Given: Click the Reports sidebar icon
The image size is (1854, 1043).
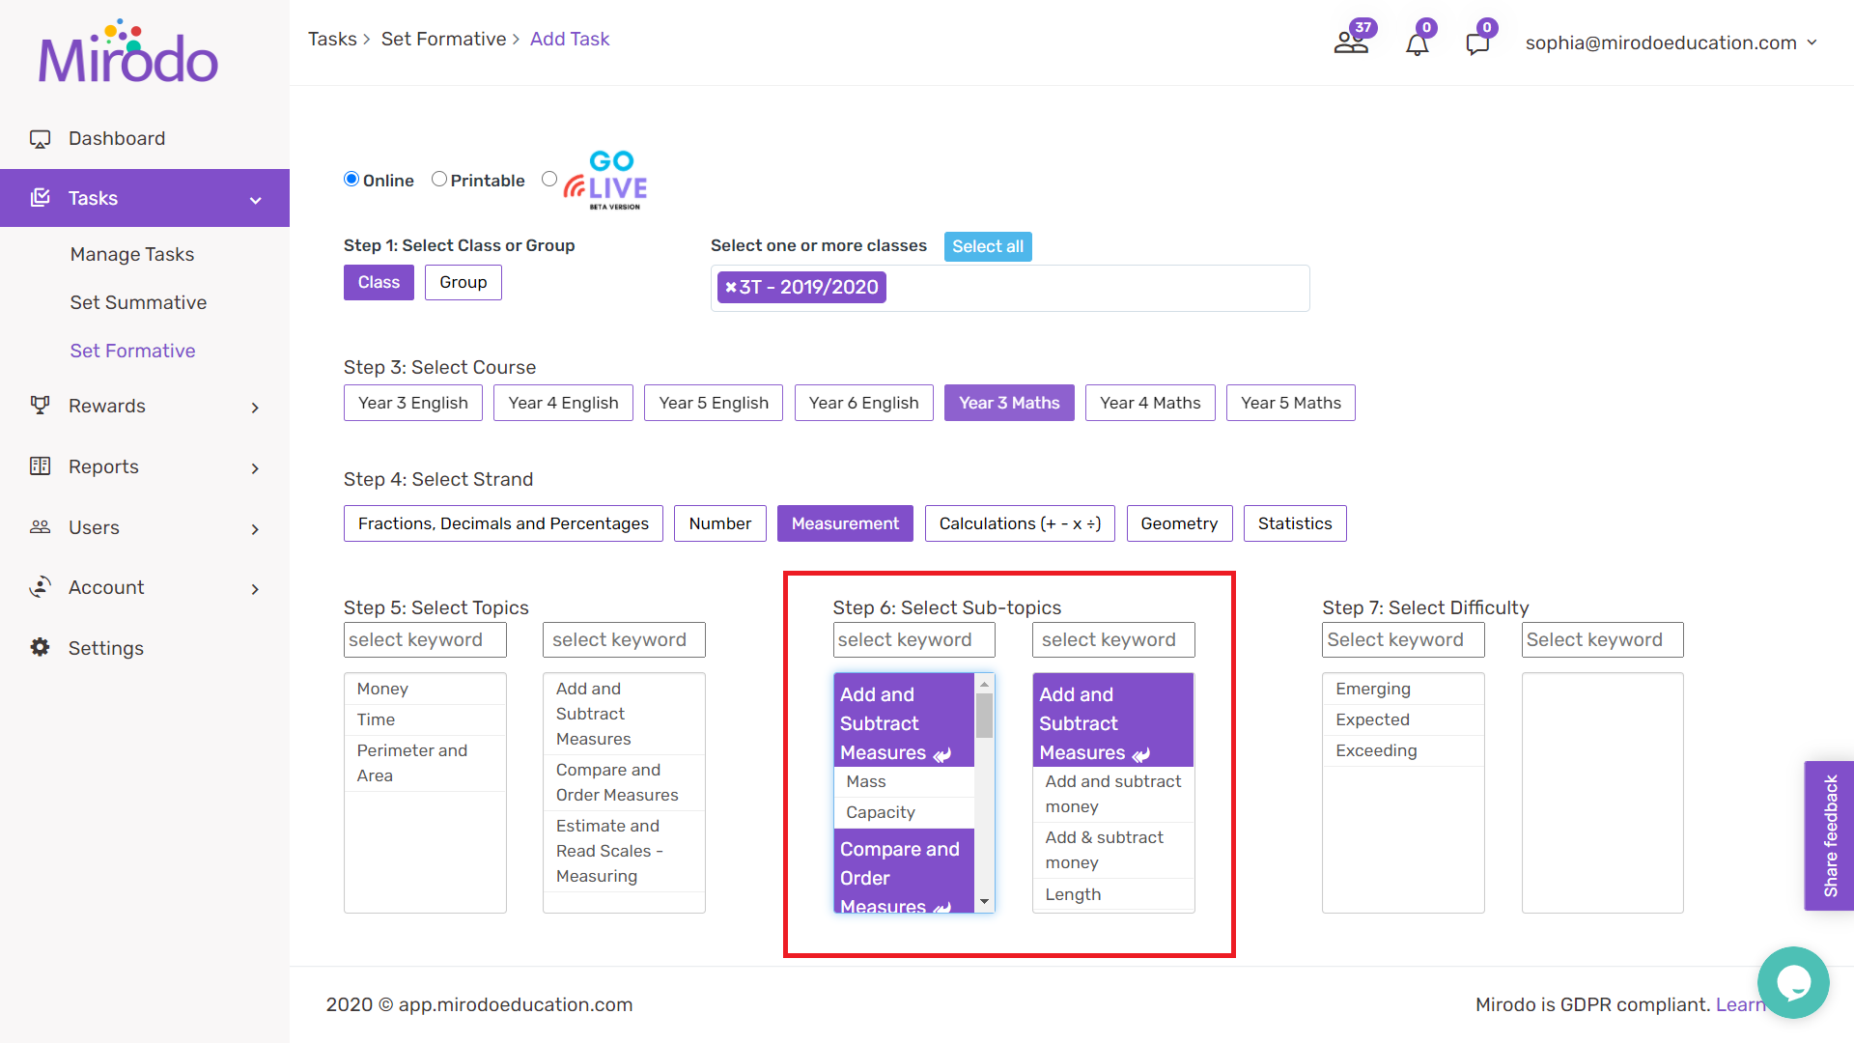Looking at the screenshot, I should click(40, 466).
